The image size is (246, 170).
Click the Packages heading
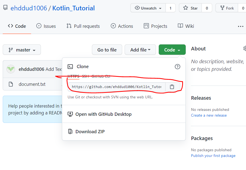point(202,138)
